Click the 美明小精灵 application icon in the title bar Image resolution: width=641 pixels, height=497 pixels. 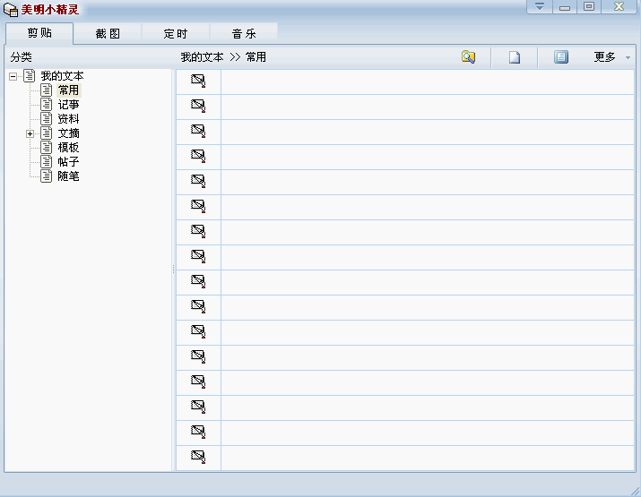point(11,10)
